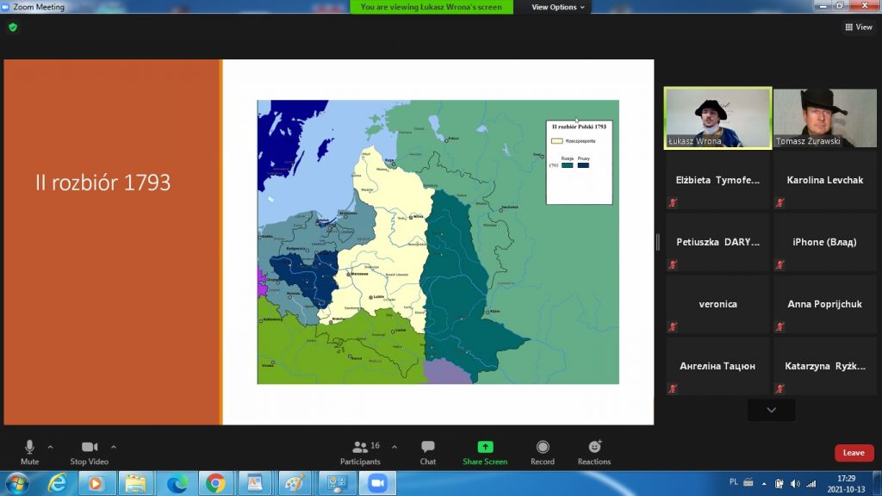Open the View Options dropdown
Screen dimensions: 882x496
(557, 7)
